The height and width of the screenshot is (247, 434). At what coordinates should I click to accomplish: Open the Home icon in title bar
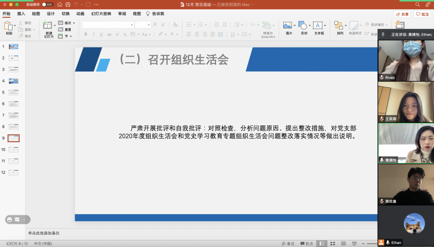[x=60, y=4]
